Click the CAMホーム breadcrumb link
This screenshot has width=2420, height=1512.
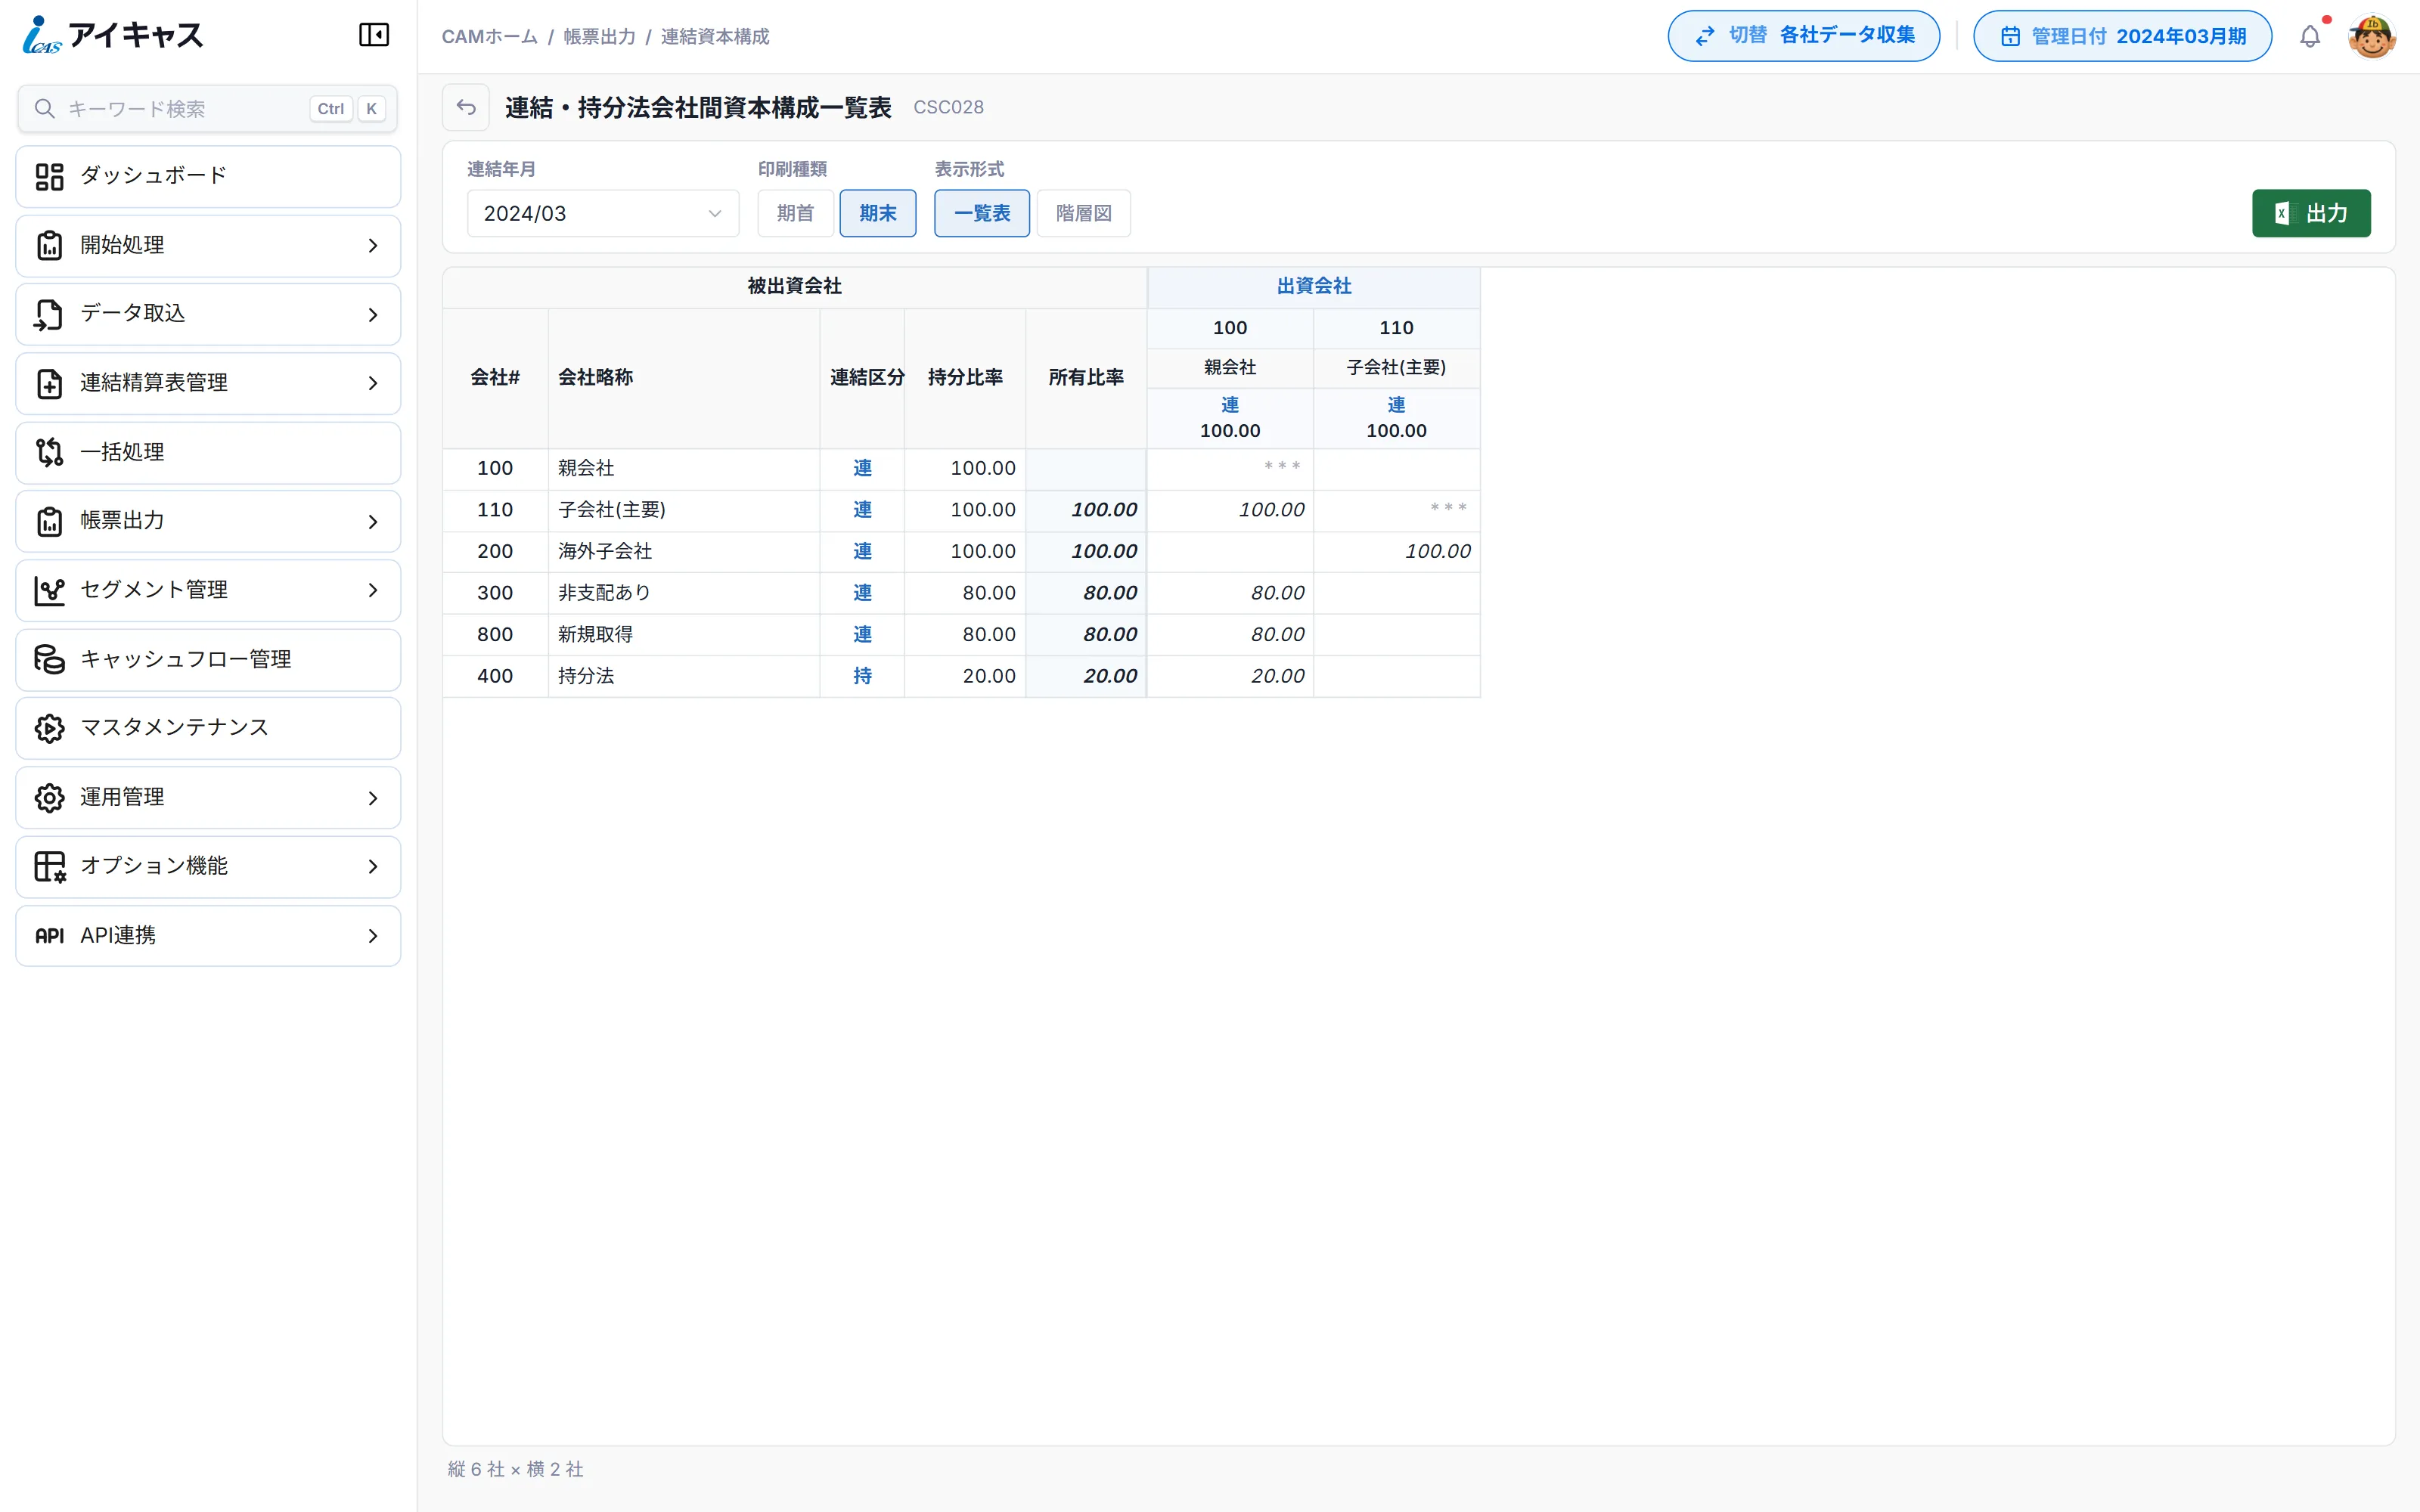pos(490,37)
